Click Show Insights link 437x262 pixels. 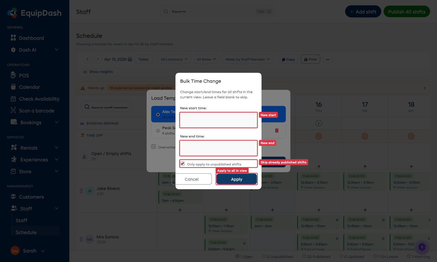tap(98, 72)
